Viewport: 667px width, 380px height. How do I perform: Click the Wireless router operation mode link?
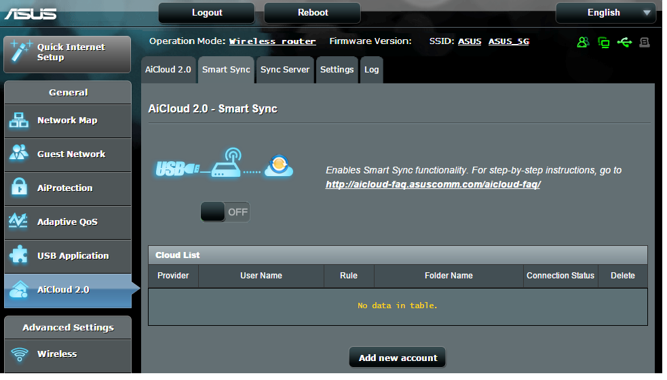[272, 41]
